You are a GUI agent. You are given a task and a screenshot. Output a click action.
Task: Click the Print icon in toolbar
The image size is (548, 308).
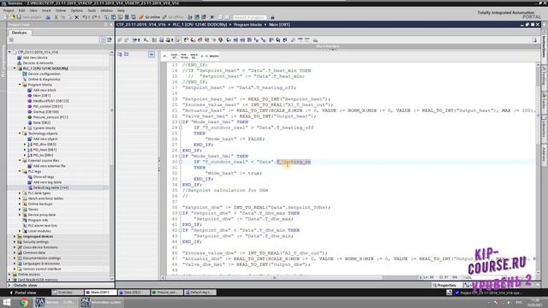(x=48, y=17)
